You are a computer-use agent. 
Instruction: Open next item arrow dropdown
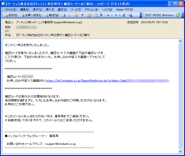pos(120,15)
